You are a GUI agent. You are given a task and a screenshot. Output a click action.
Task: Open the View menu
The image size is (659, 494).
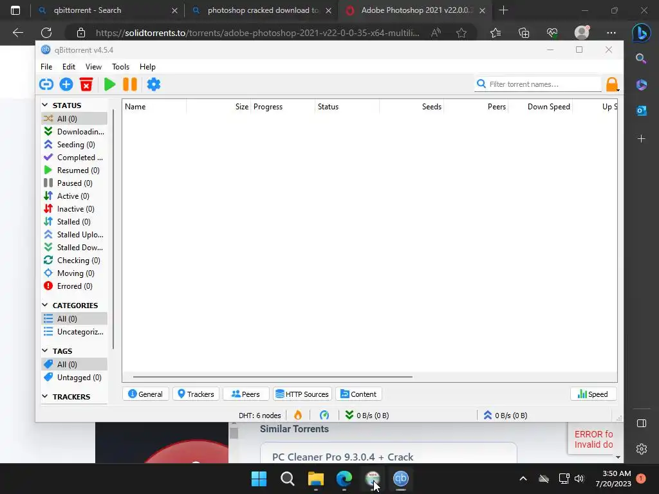tap(93, 67)
